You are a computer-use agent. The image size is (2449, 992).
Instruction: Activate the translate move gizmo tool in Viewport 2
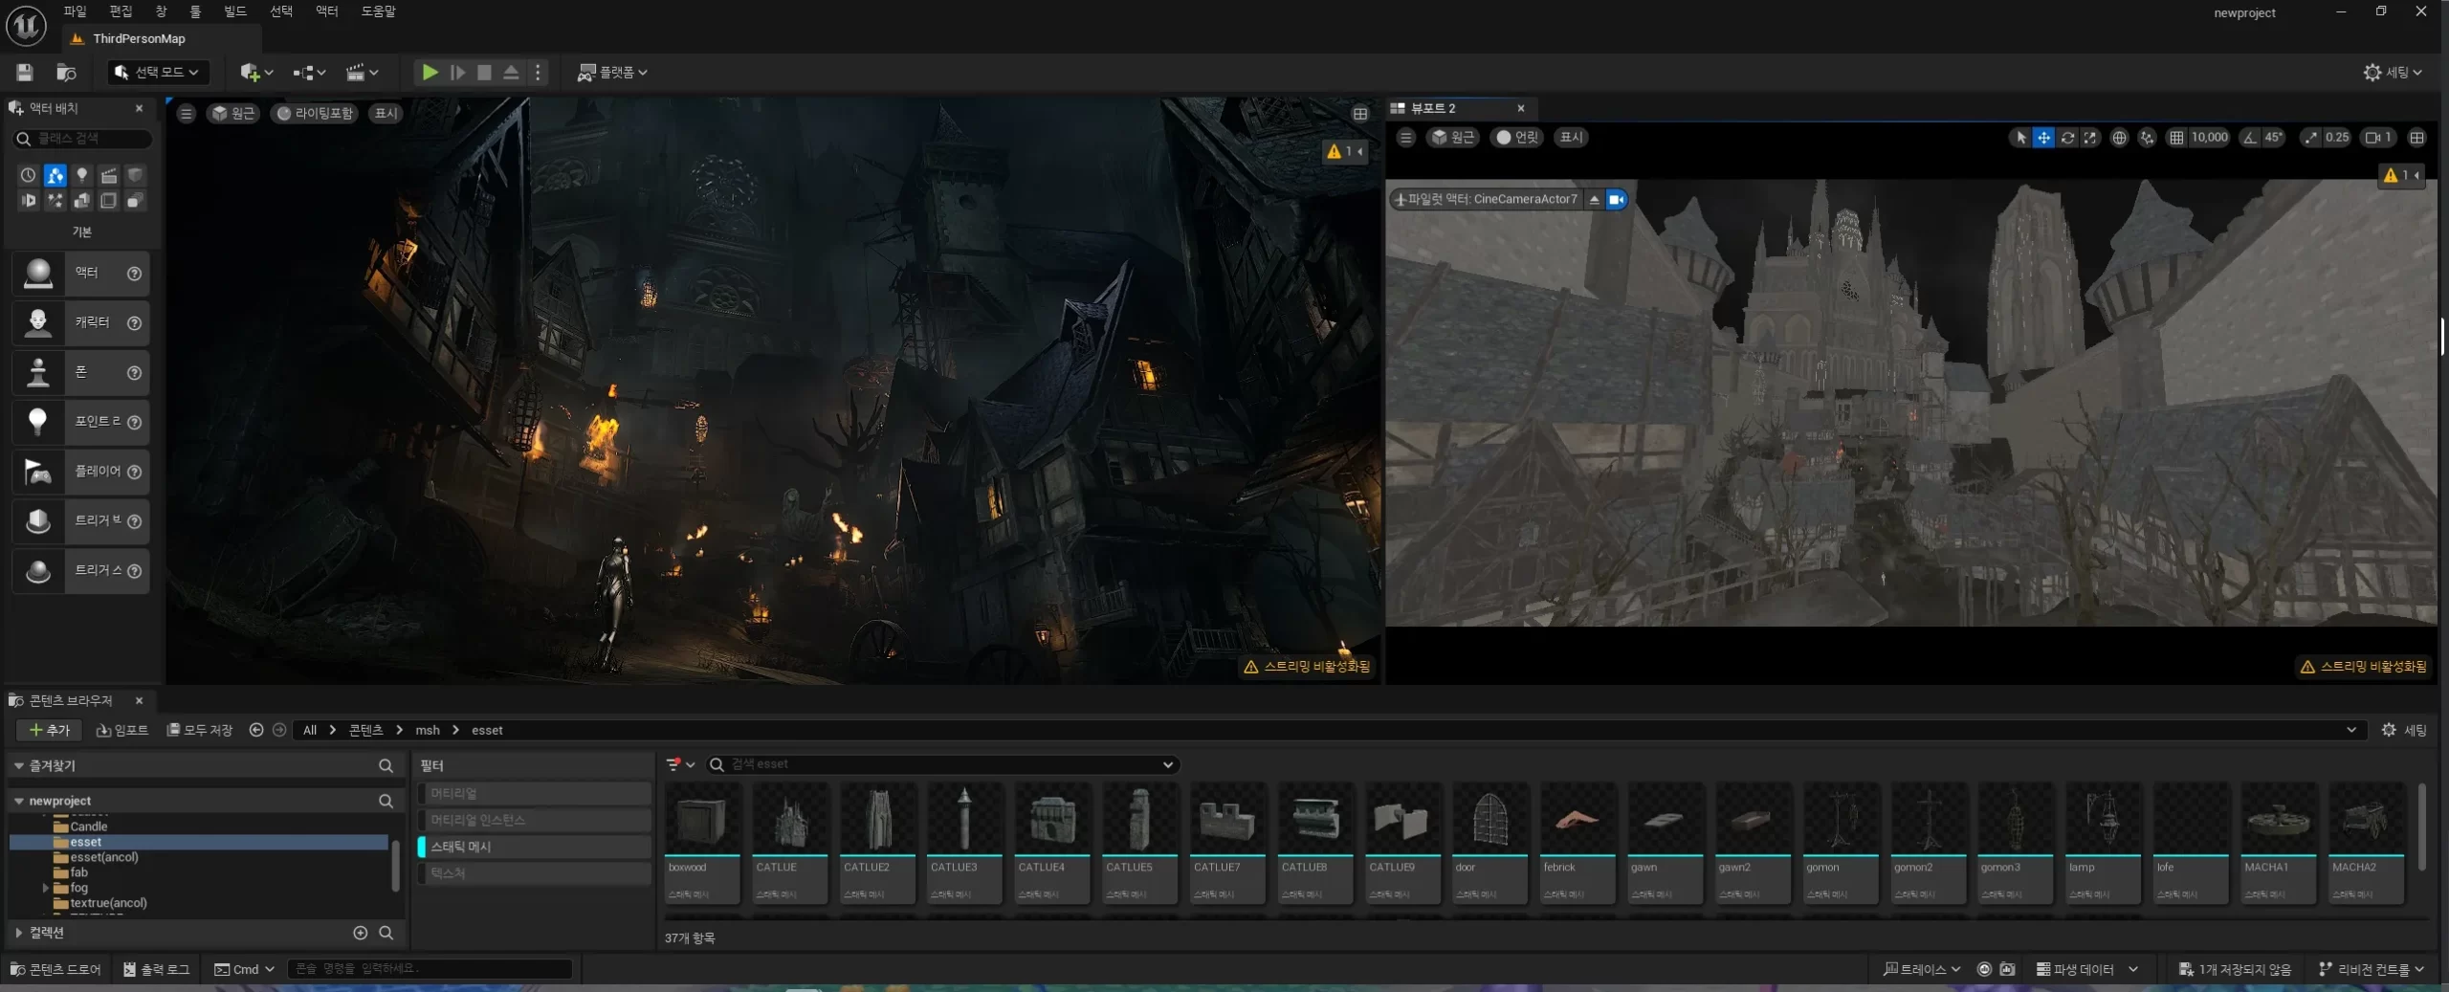[x=2043, y=138]
